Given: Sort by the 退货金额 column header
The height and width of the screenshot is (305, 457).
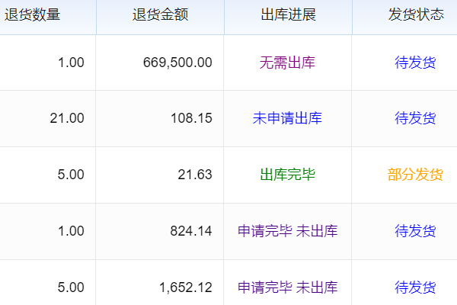Looking at the screenshot, I should coord(160,15).
